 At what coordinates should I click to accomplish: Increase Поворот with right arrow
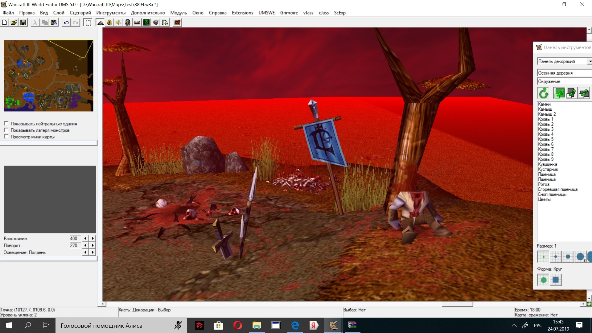(x=92, y=245)
